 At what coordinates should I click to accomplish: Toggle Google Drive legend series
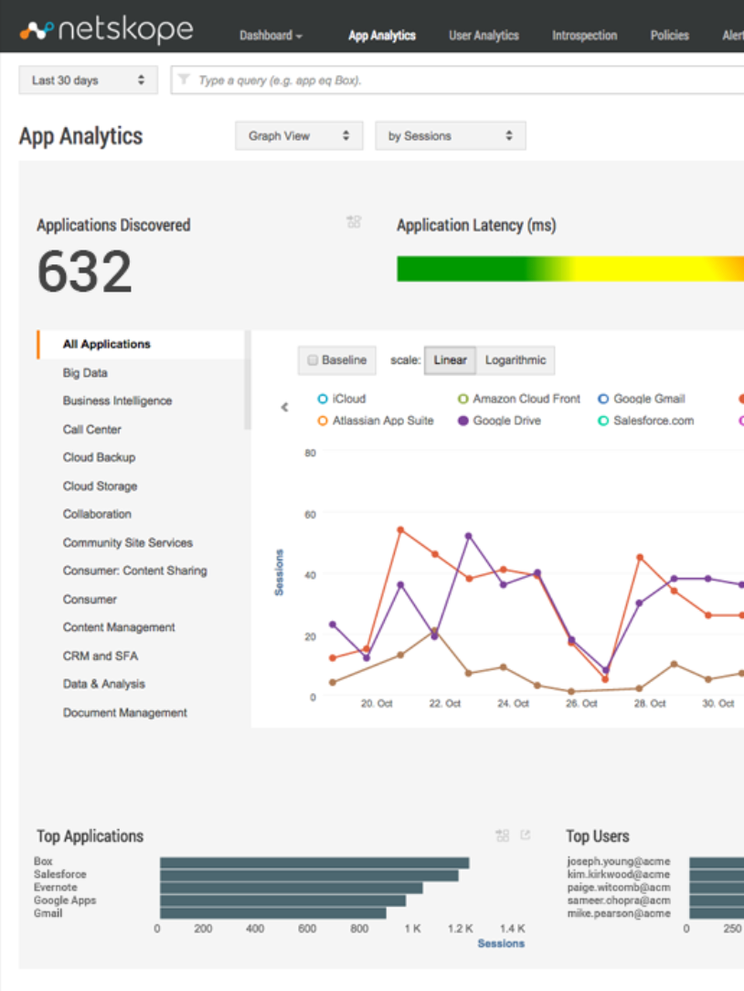[499, 421]
